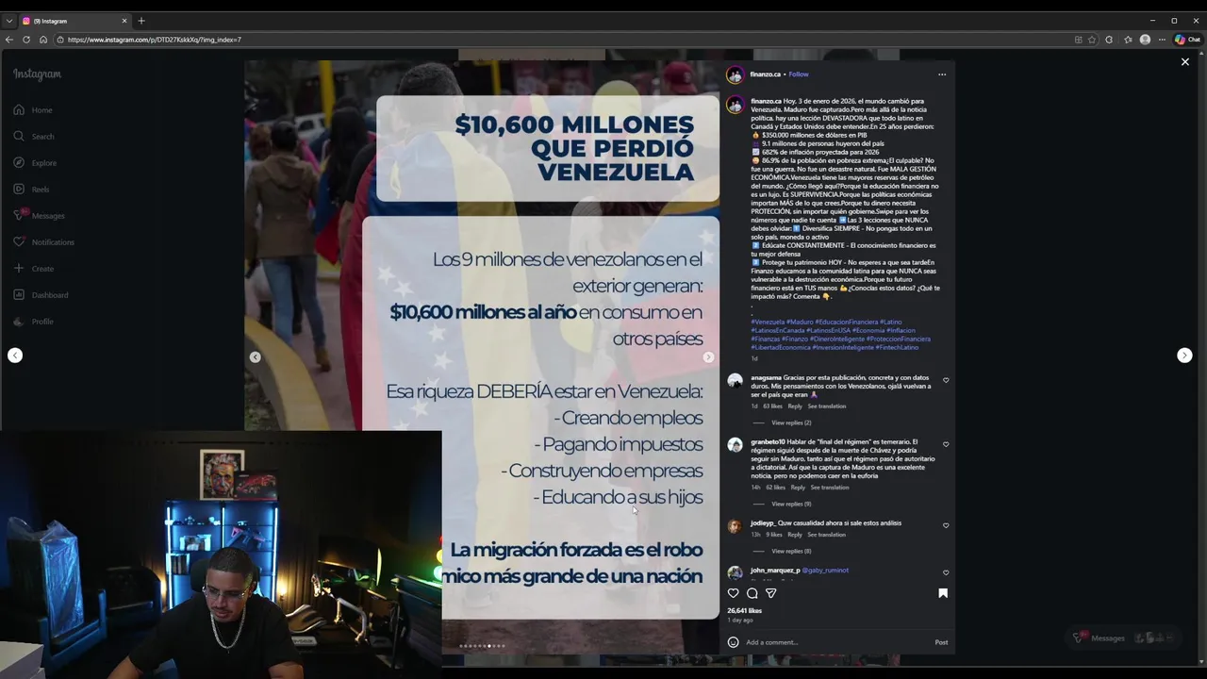Click finanzo.ca header profile picture
This screenshot has height=679, width=1207.
click(x=735, y=75)
